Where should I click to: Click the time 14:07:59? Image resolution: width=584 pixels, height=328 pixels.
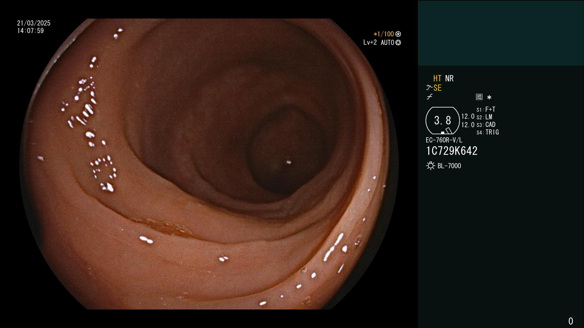30,31
